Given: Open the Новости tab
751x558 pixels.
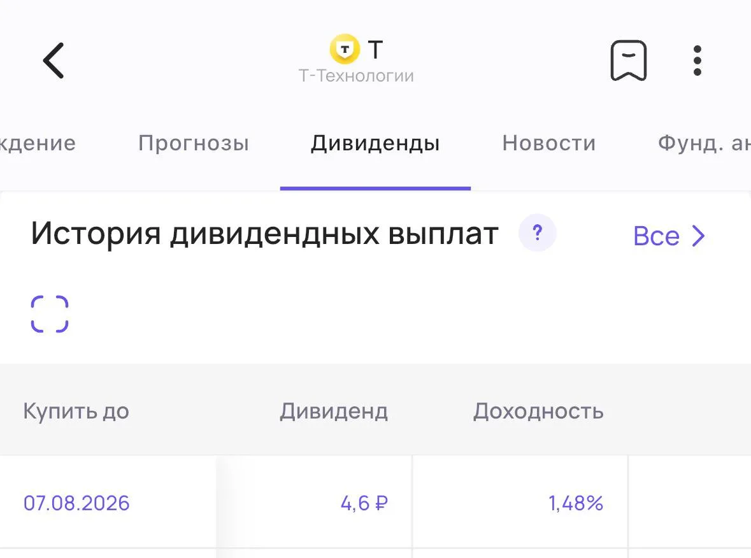Looking at the screenshot, I should [549, 143].
